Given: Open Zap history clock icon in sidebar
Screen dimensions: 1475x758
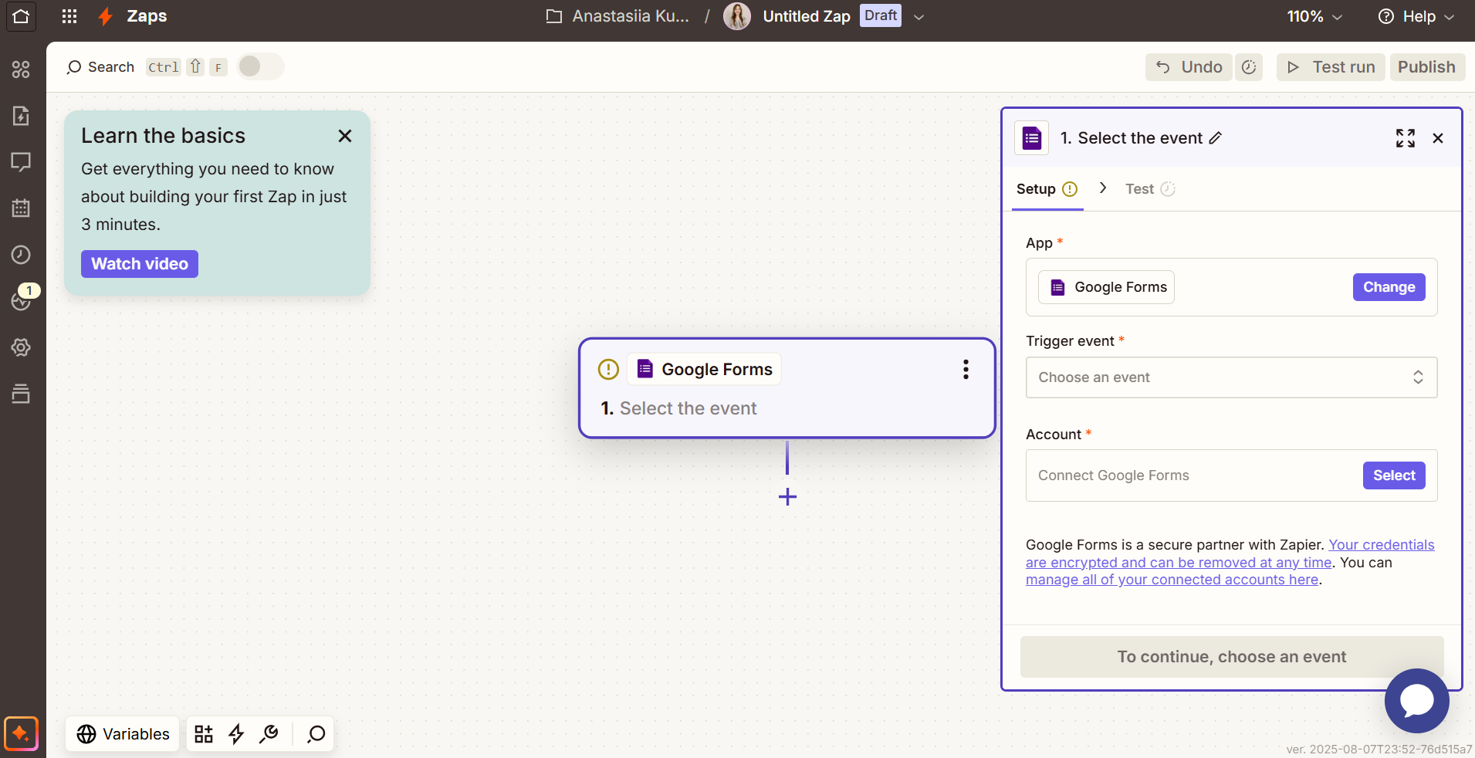Looking at the screenshot, I should pos(21,255).
